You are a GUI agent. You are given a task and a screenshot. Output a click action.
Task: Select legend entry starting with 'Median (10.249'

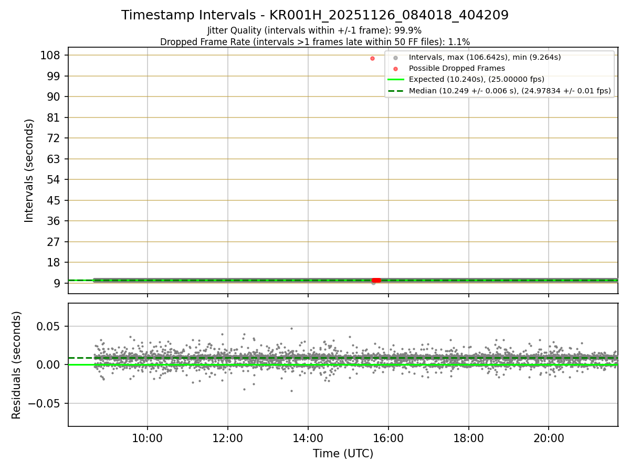510,91
